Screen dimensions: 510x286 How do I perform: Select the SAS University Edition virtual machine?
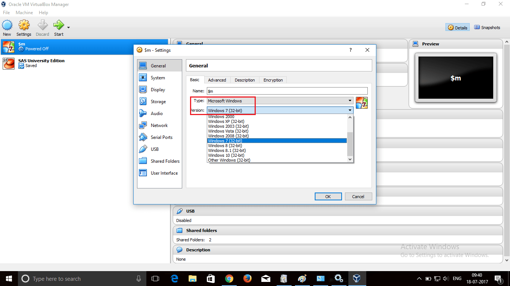[84, 63]
